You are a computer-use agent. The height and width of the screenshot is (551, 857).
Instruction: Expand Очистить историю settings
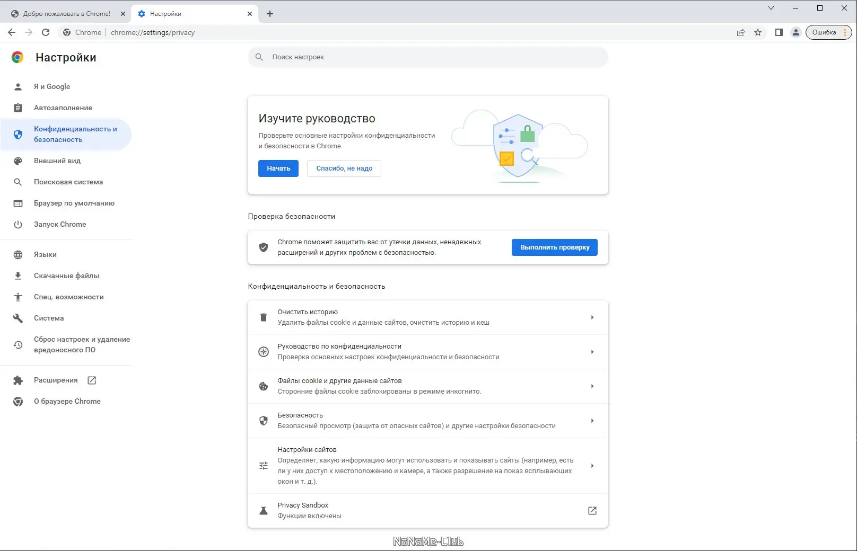click(x=592, y=317)
